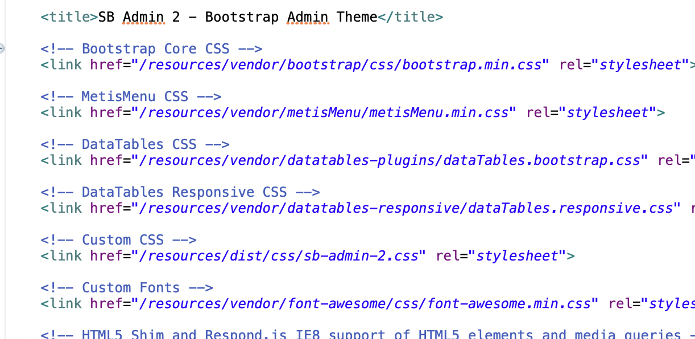Click the rel attribute after bootstrap.min.css
Image resolution: width=695 pixels, height=339 pixels.
tap(572, 65)
